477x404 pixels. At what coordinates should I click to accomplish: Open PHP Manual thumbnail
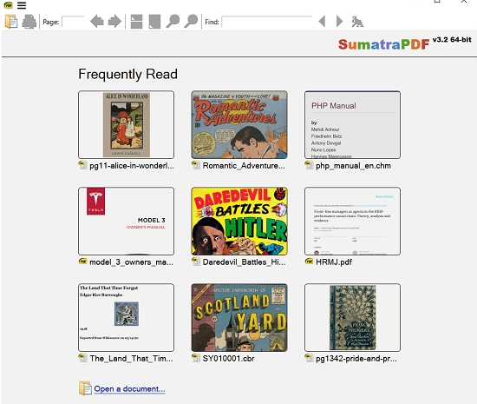(x=353, y=124)
